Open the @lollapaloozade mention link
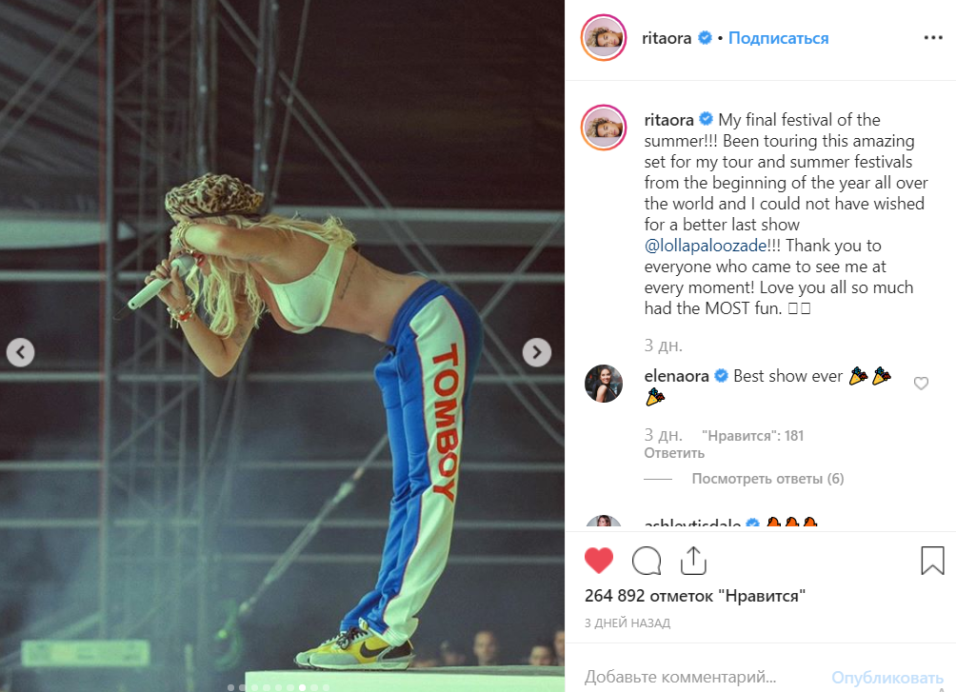 (706, 246)
